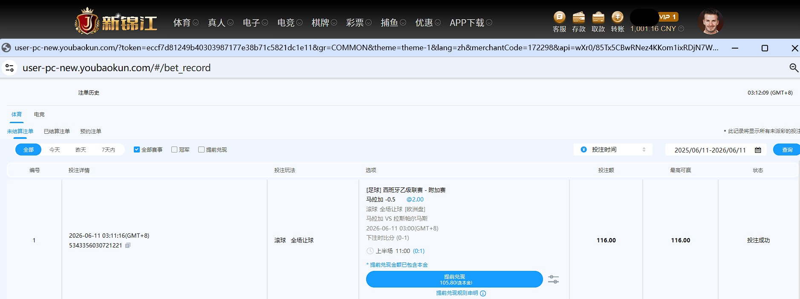Click the 注单历史 heading
800x299 pixels.
click(x=89, y=92)
